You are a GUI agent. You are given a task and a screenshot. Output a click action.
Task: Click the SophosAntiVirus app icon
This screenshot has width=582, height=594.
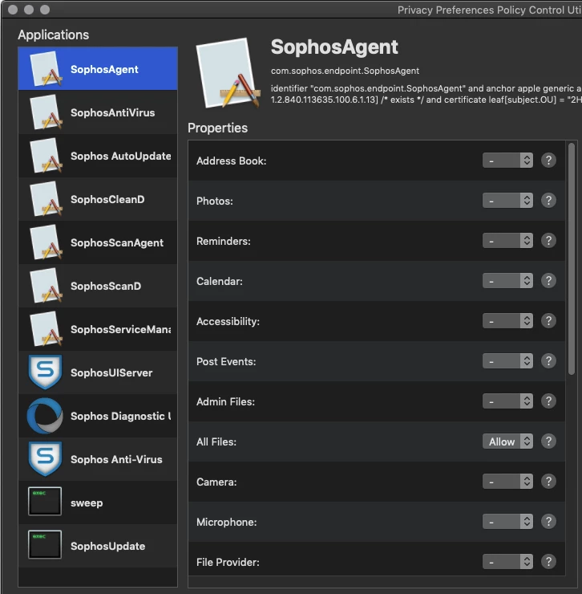click(46, 112)
